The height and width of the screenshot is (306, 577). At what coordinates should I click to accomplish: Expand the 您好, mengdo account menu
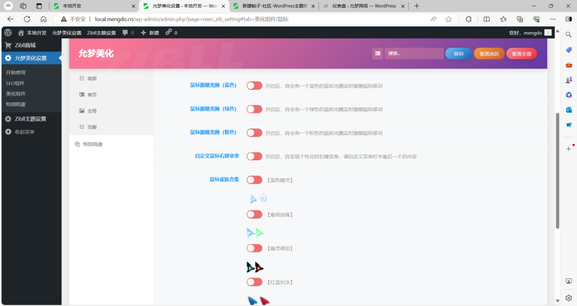(x=529, y=33)
